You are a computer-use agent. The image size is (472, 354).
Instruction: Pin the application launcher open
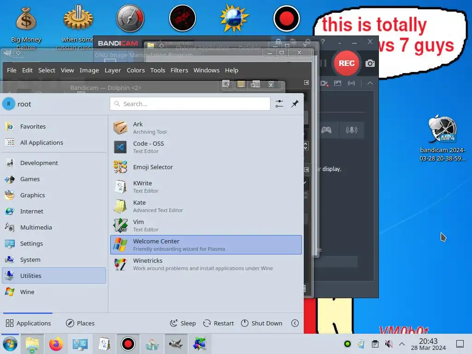(x=295, y=104)
